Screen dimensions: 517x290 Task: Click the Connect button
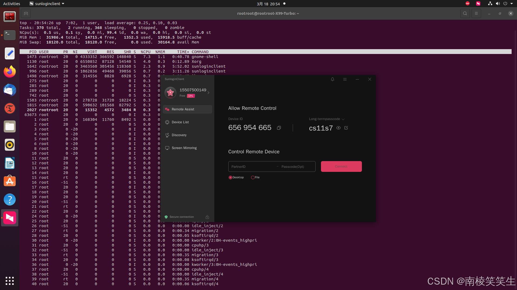click(341, 166)
